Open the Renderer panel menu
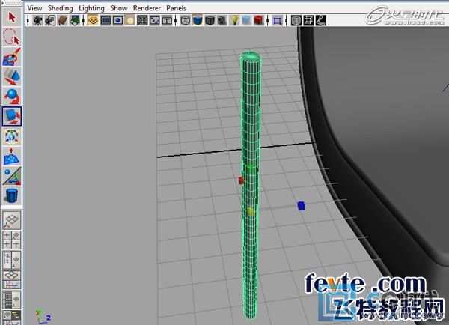Screen dimensions: 449x325 [x=147, y=8]
